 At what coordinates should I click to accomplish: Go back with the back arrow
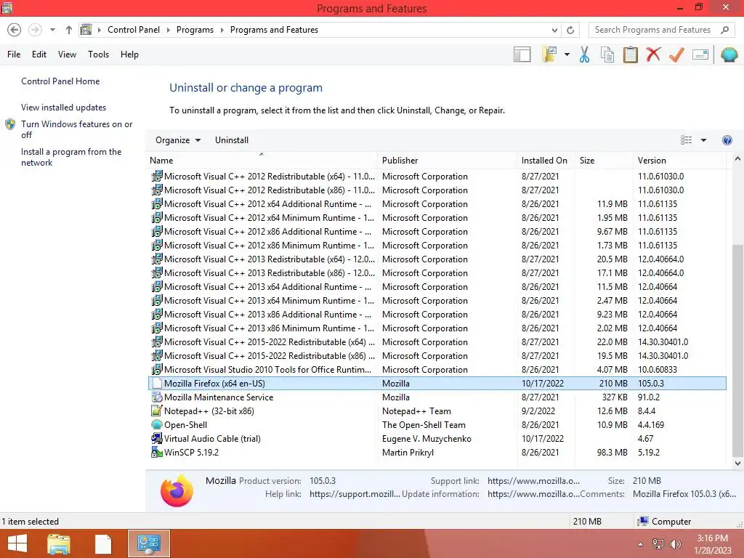(15, 30)
